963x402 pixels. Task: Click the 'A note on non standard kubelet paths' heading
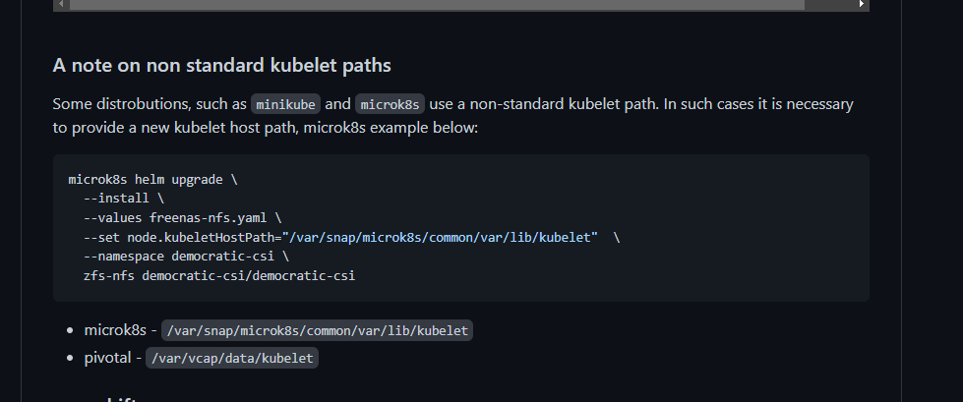pos(221,65)
